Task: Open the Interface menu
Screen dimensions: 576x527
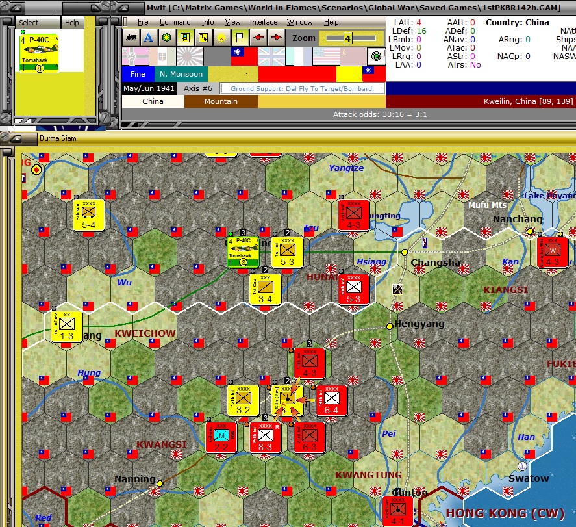Action: (264, 22)
